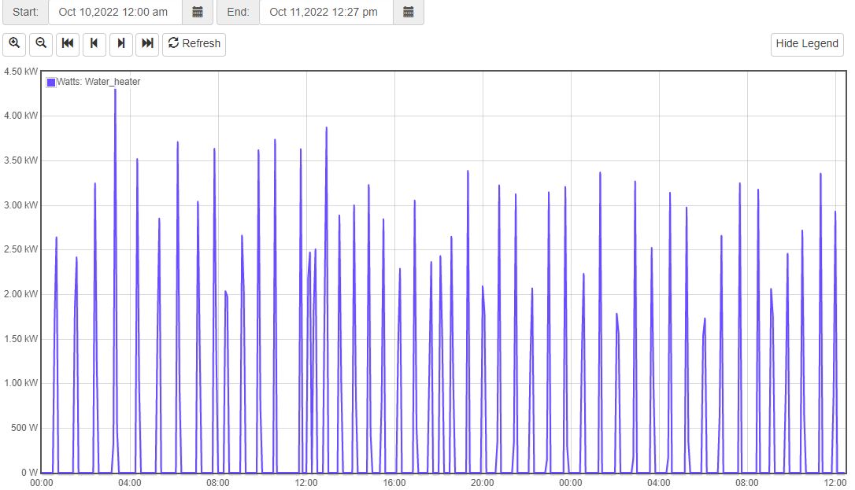This screenshot has width=855, height=490.
Task: Click the Start label
Action: [25, 12]
